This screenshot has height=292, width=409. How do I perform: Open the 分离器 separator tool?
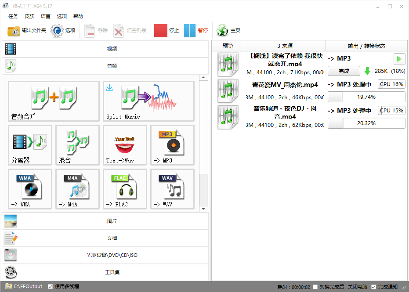[x=30, y=145]
